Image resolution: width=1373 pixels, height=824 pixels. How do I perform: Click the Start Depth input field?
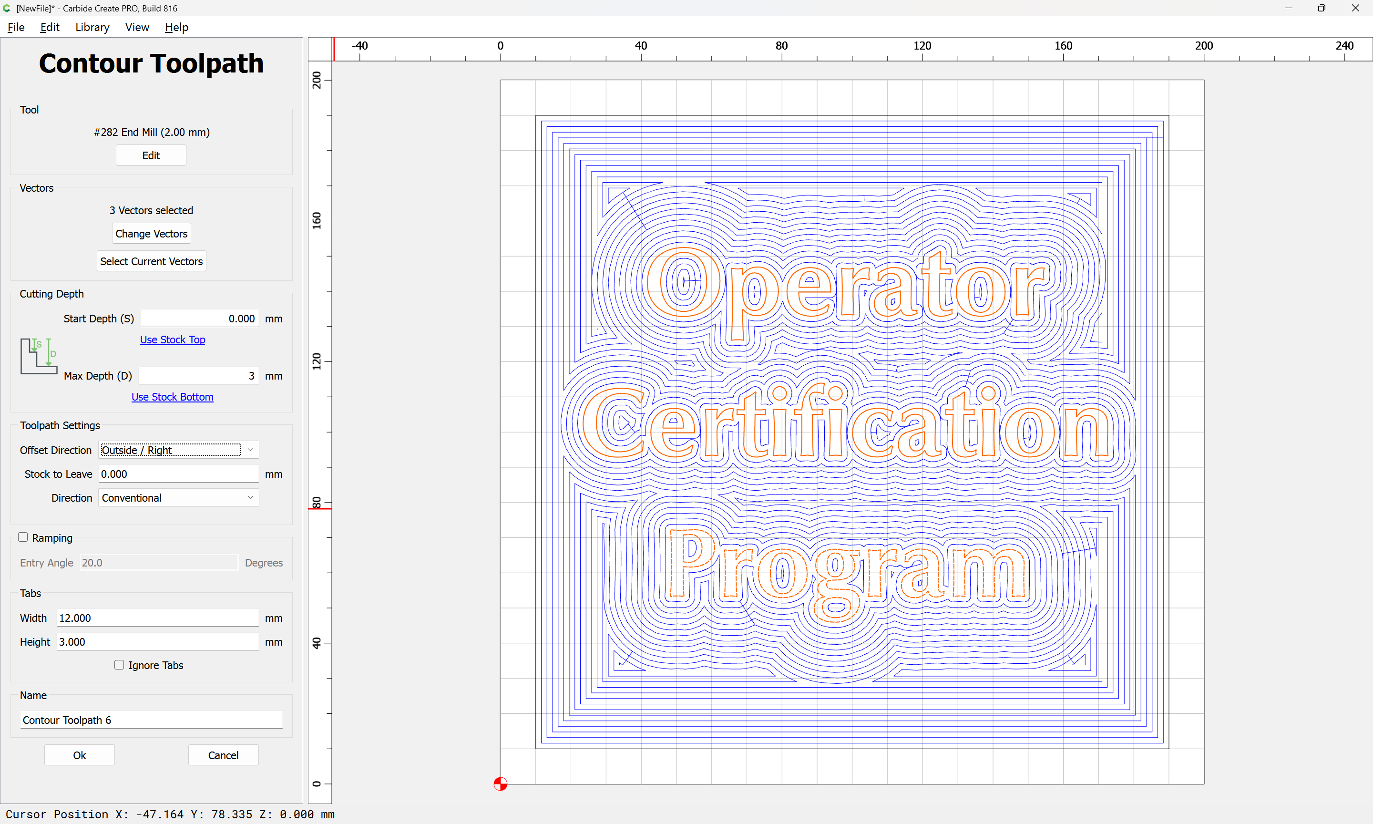[199, 318]
